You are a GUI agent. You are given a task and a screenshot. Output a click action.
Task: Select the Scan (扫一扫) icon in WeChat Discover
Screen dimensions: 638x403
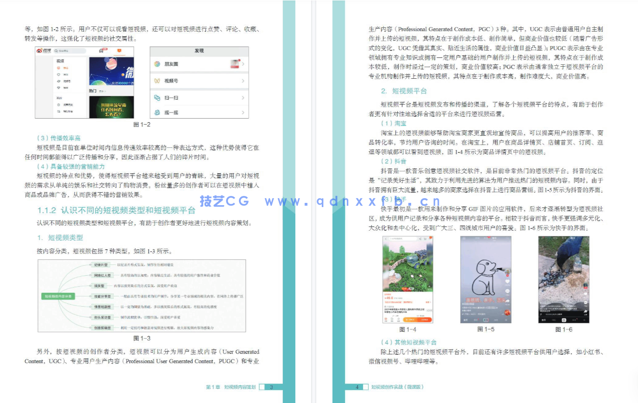pyautogui.click(x=156, y=98)
